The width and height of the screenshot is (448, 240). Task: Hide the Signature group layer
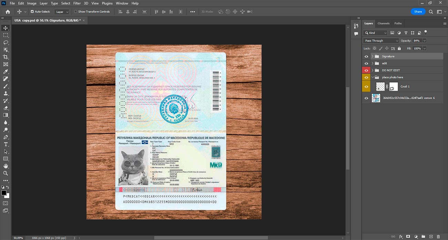366,56
